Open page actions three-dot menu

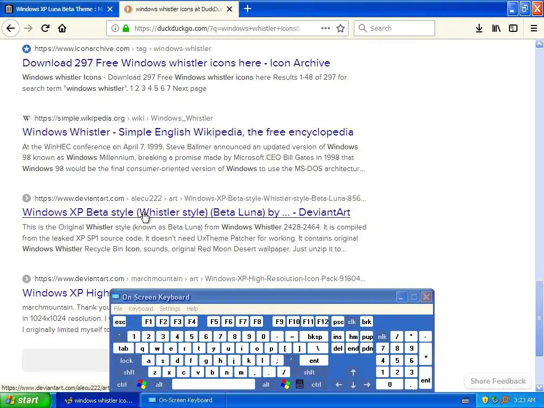(x=326, y=28)
